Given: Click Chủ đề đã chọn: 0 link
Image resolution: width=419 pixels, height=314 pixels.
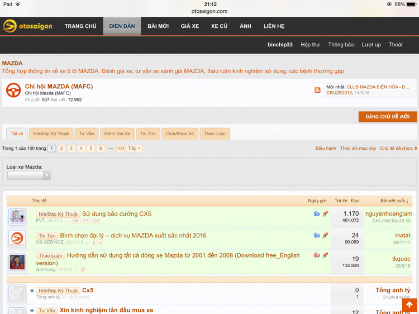Looking at the screenshot, I should 398,148.
